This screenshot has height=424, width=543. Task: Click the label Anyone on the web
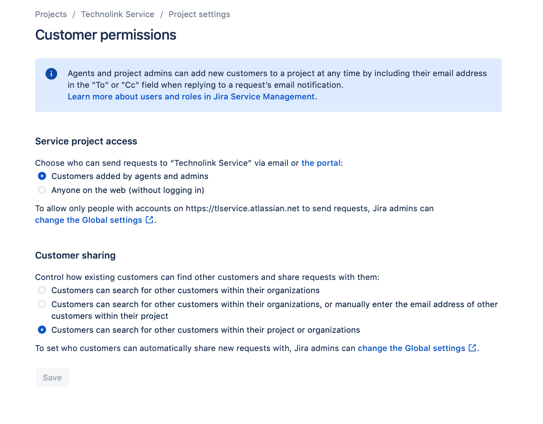(128, 190)
